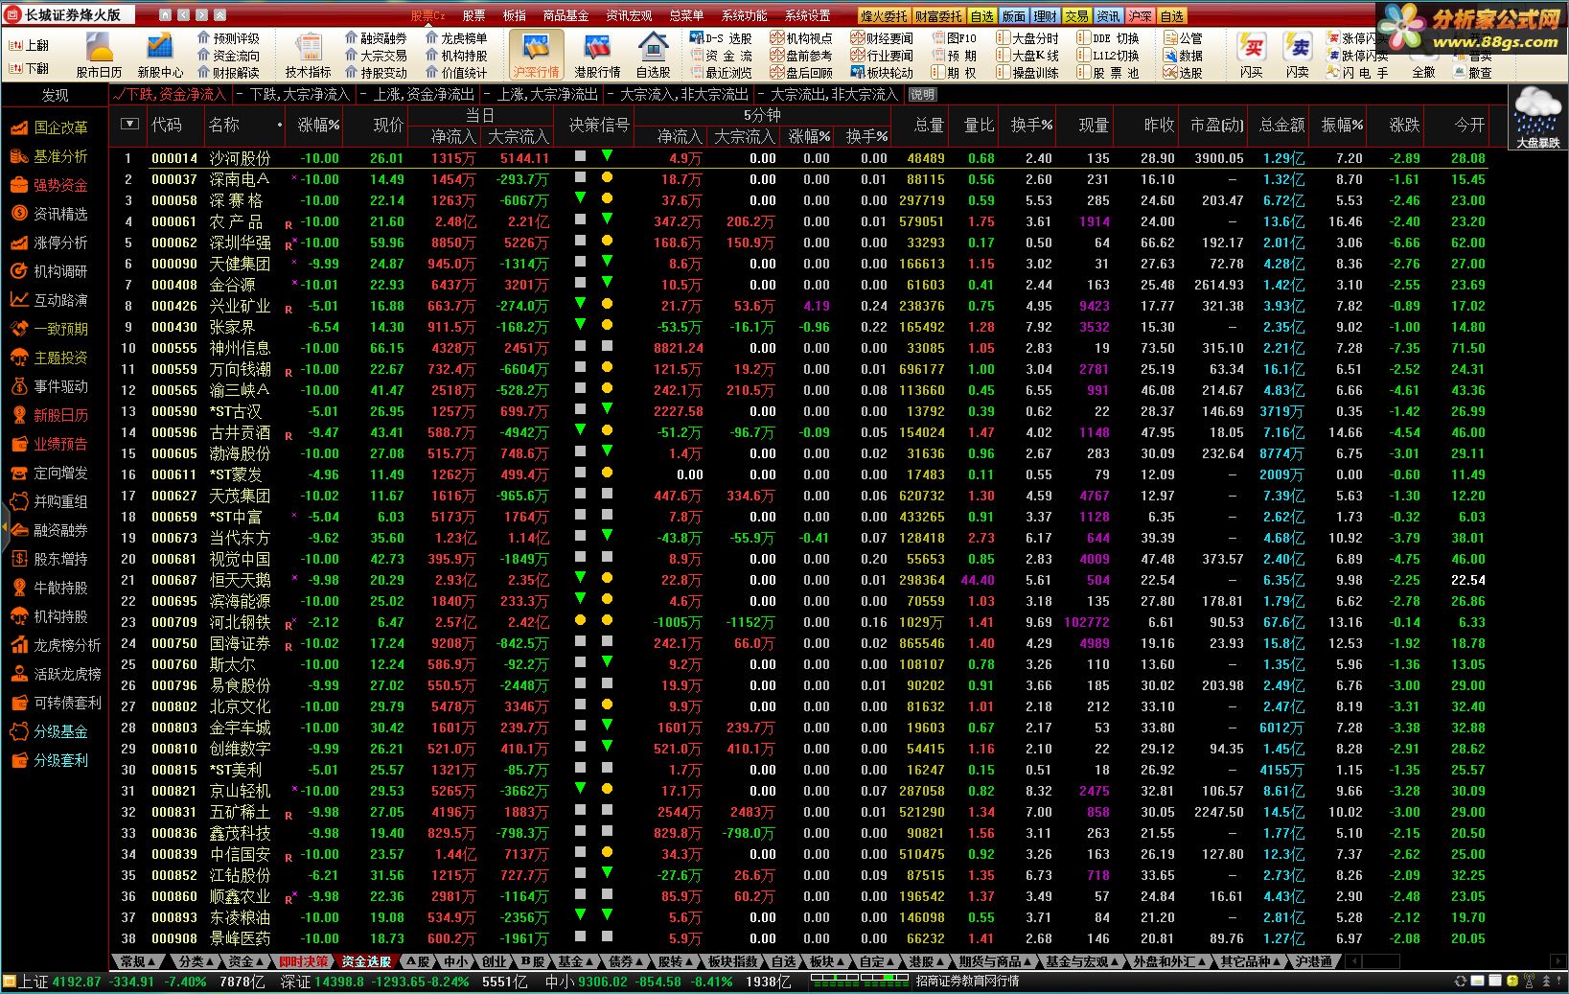Image resolution: width=1569 pixels, height=994 pixels.
Task: Click the 预测评级 toolbar item
Action: point(228,38)
